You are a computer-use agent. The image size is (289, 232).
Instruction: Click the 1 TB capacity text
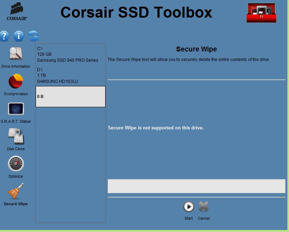[42, 75]
